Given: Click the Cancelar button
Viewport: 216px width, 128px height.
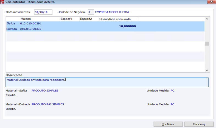Looking at the screenshot, I should (199, 124).
